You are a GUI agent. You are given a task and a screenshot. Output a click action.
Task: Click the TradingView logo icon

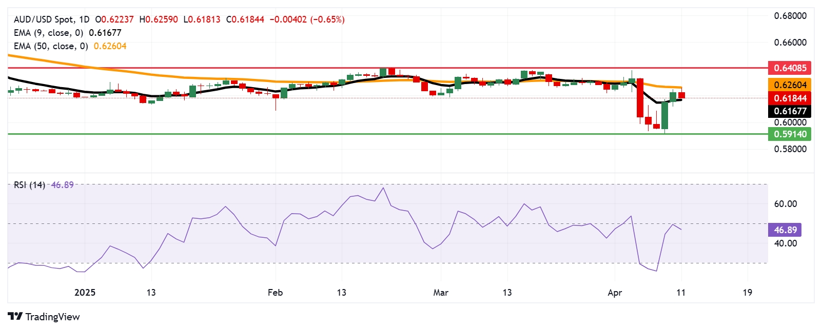15,317
